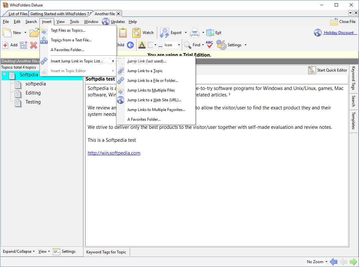Viewport: 359px width, 267px height.
Task: Select Topics from a Text File
Action: 78,40
